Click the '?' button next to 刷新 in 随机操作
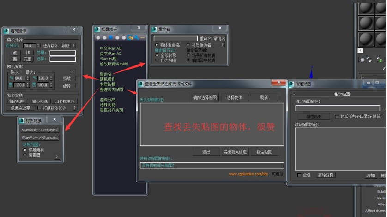The image size is (387, 217). tap(74, 46)
